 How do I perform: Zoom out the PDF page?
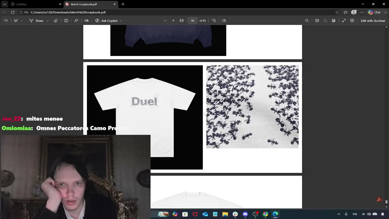point(165,21)
